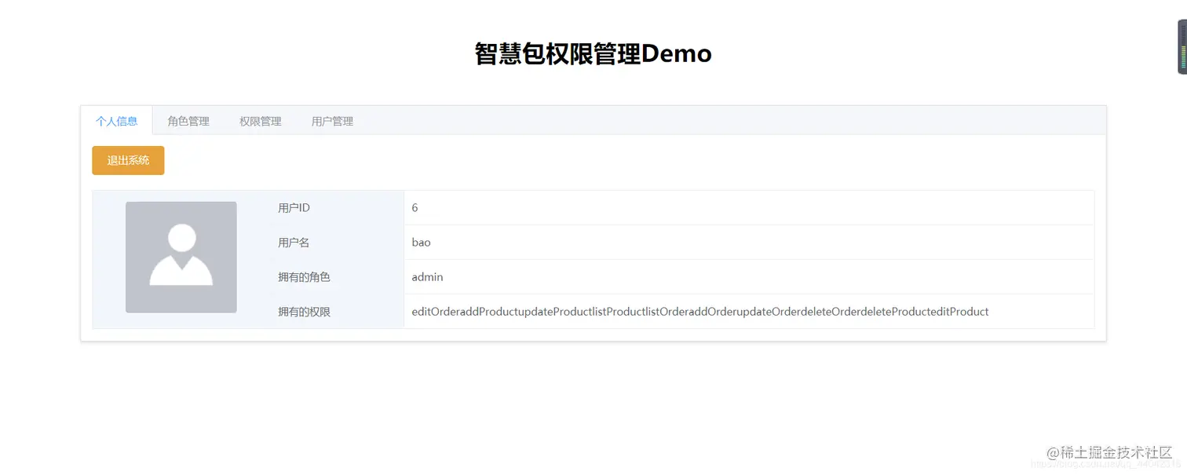1187x475 pixels.
Task: Click the 退出系统 logout button
Action: [x=128, y=160]
